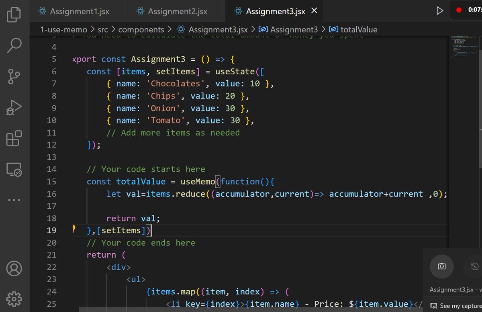This screenshot has height=312, width=482.
Task: Click Assignment3 identifier on line 5
Action: tap(158, 59)
